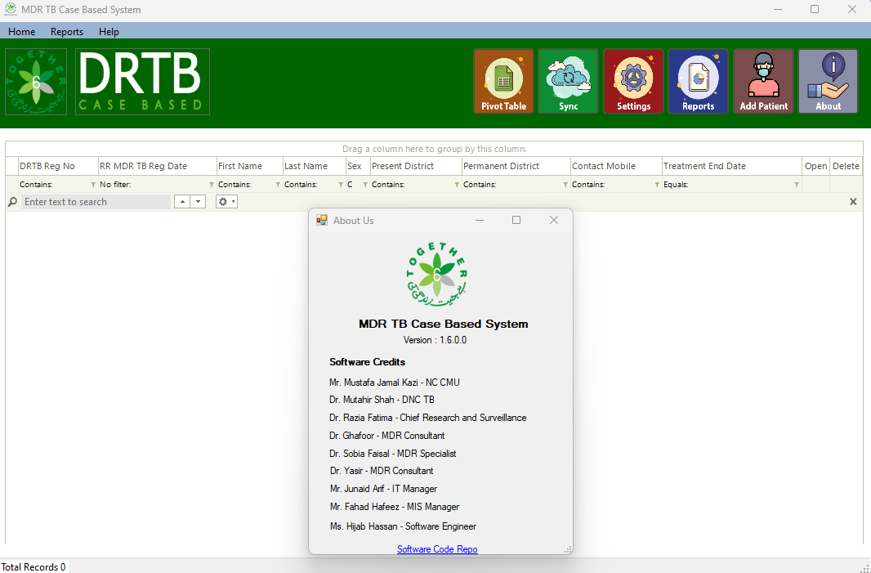This screenshot has height=573, width=871.
Task: Find previous match with up arrow
Action: coord(182,202)
